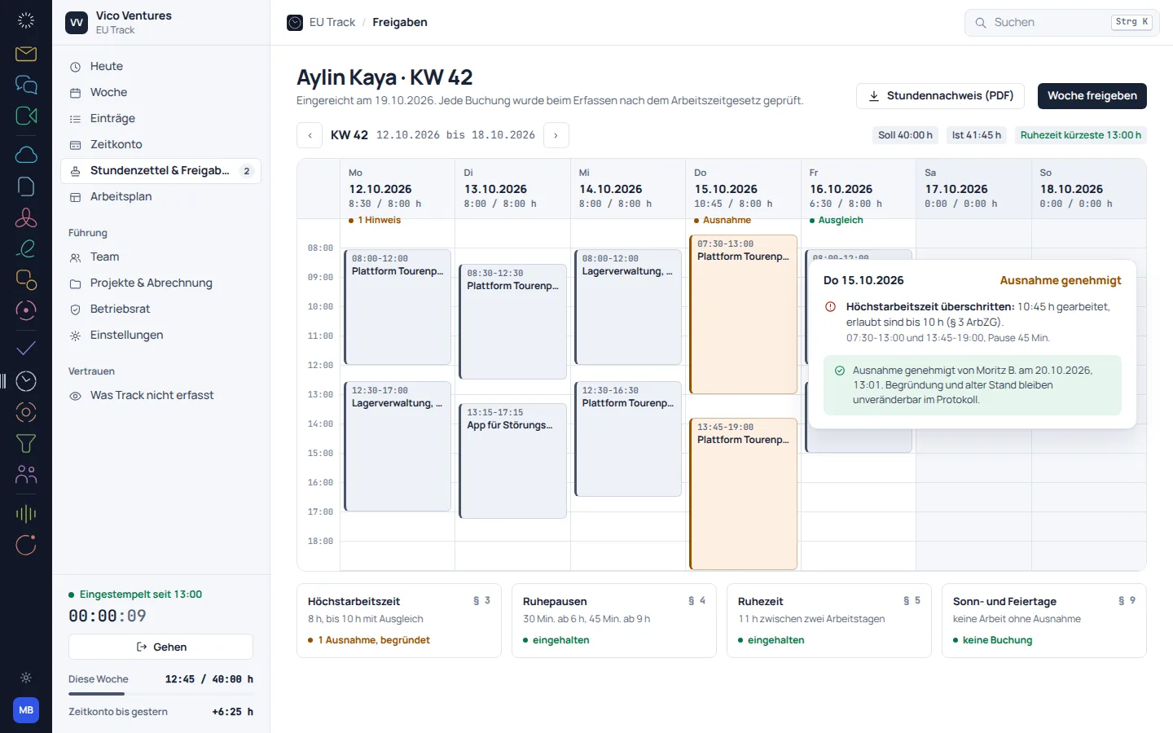Select the clock time-tracking icon in the rail

pyautogui.click(x=26, y=380)
